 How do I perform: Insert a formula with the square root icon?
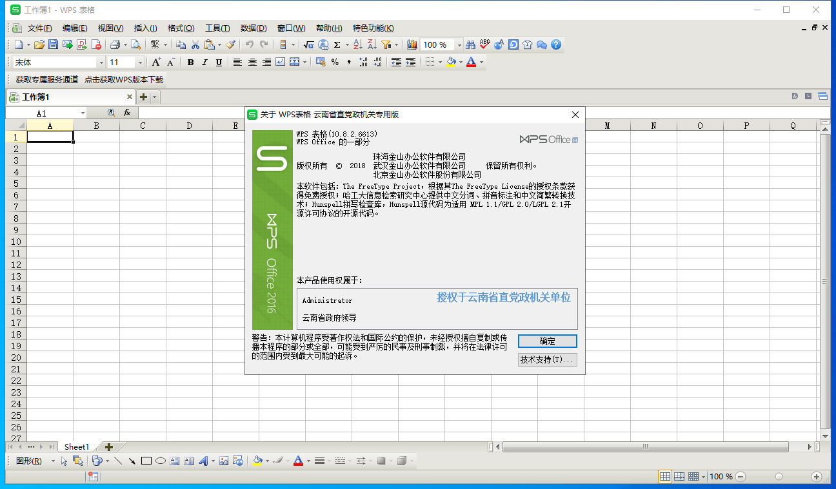click(x=309, y=45)
